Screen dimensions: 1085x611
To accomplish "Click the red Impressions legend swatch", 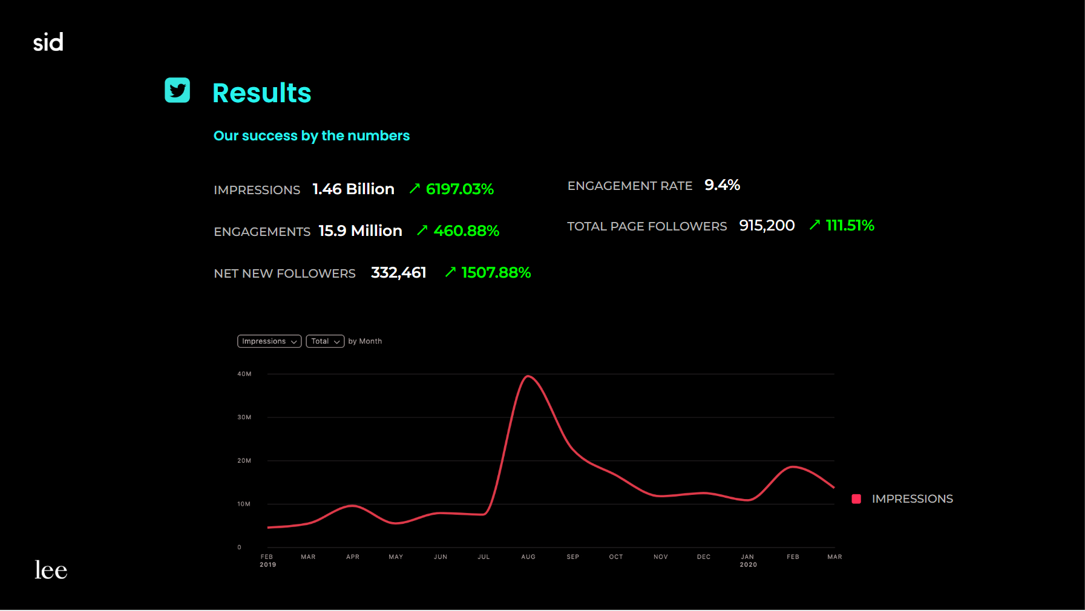I will click(x=856, y=499).
